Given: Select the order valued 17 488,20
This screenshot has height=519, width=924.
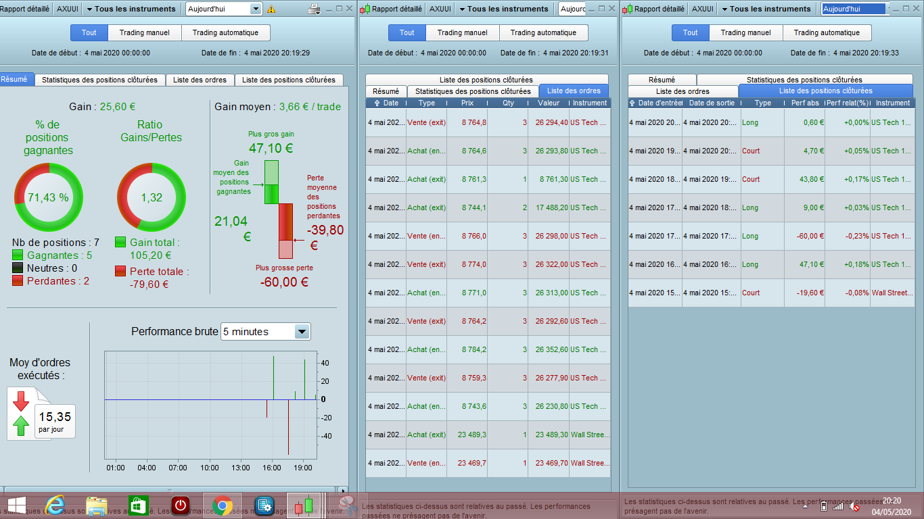Looking at the screenshot, I should pyautogui.click(x=488, y=207).
